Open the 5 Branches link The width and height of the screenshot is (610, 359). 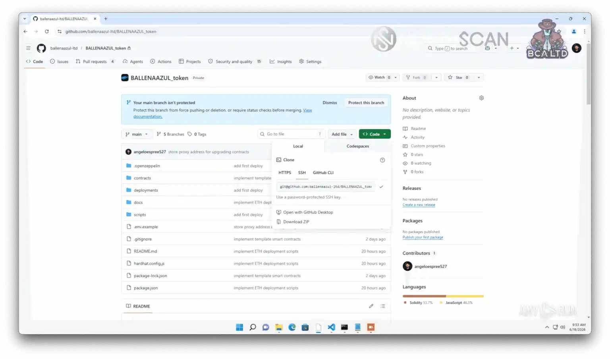tap(170, 134)
